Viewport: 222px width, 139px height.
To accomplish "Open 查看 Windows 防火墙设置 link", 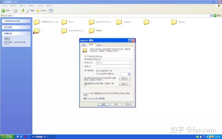I will 94,98.
